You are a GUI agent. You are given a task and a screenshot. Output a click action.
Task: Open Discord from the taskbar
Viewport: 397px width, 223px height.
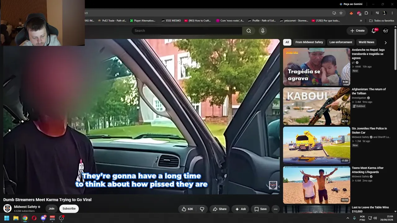pyautogui.click(x=43, y=218)
